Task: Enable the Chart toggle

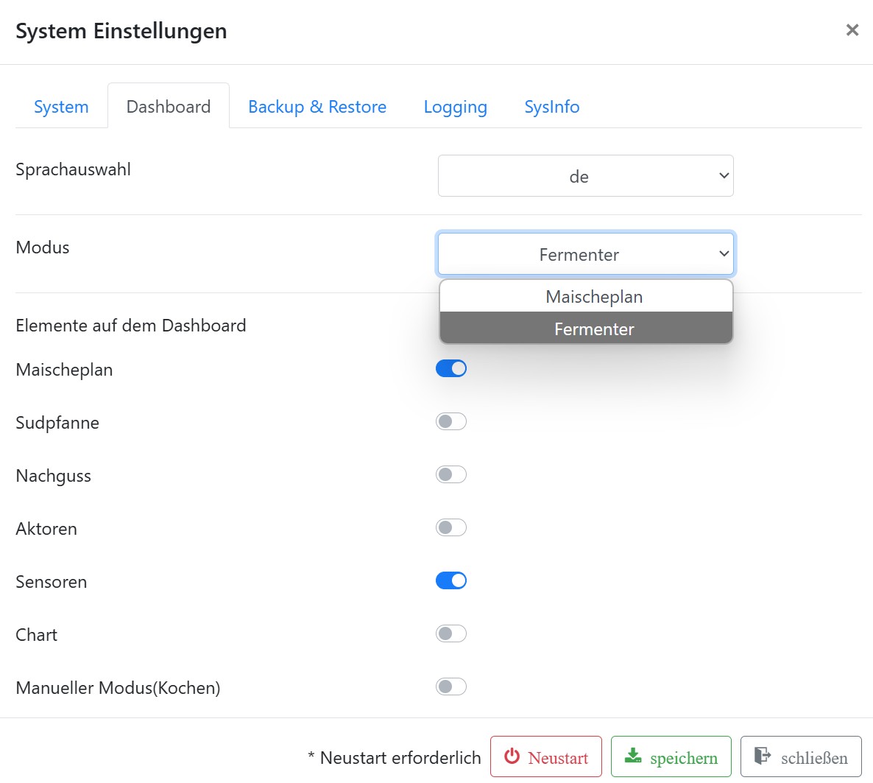Action: [451, 633]
